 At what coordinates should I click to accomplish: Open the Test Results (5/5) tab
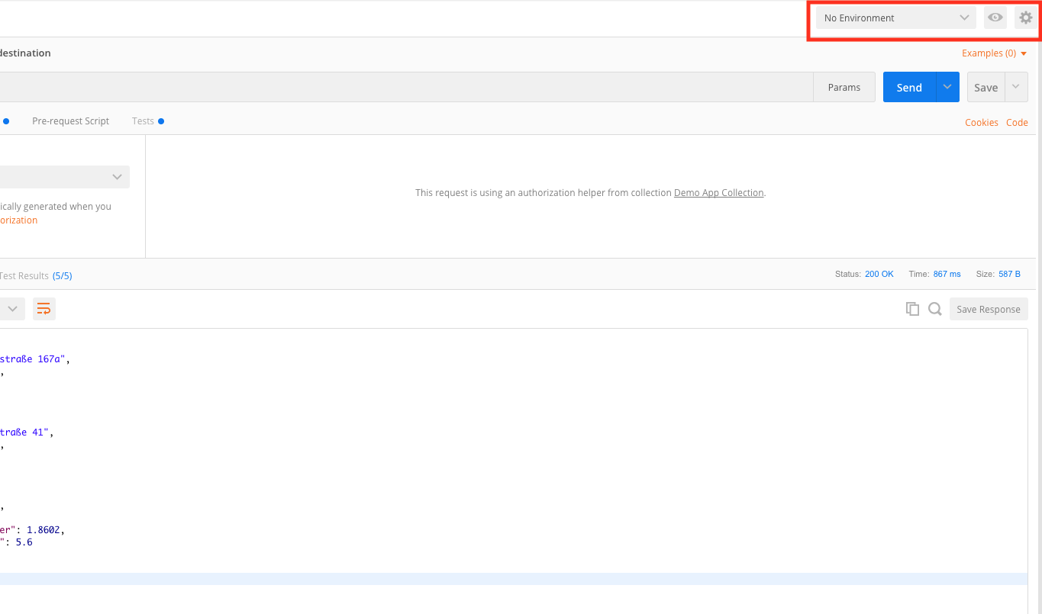34,275
